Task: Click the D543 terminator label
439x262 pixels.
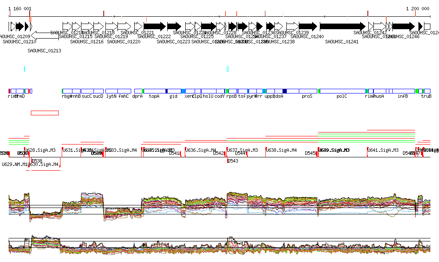Action: click(x=233, y=161)
